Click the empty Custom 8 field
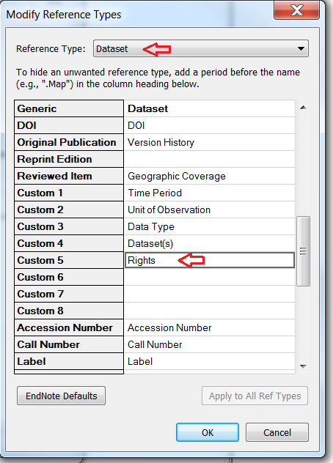The height and width of the screenshot is (463, 333). point(210,311)
